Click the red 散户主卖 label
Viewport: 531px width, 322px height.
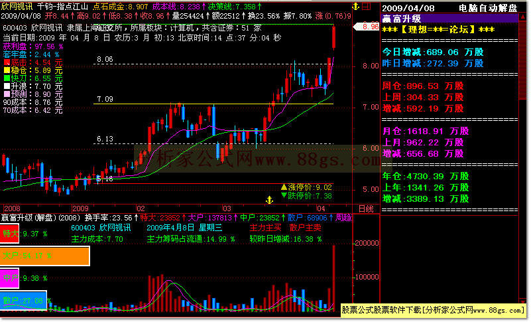click(306, 228)
